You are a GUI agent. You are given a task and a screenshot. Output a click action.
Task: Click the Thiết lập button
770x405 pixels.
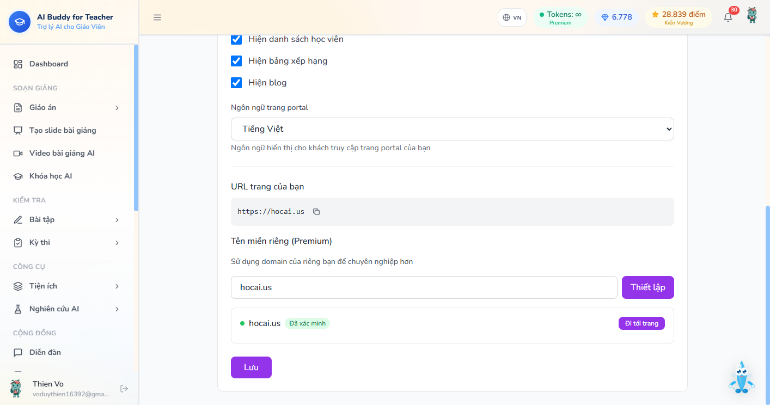(648, 287)
